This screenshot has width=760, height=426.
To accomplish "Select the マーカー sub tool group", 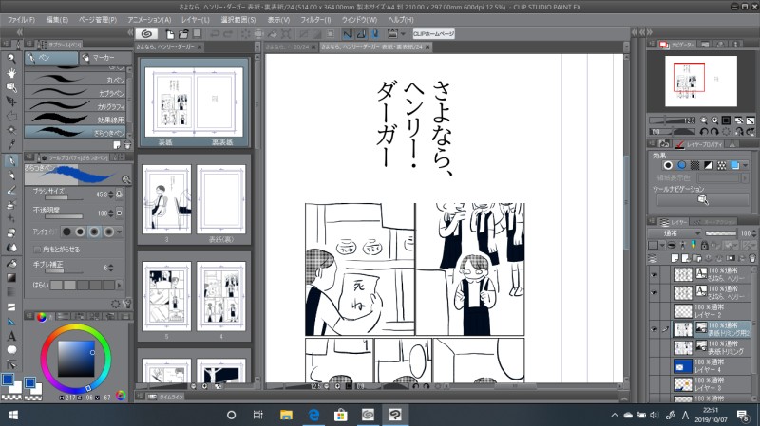I will 105,58.
